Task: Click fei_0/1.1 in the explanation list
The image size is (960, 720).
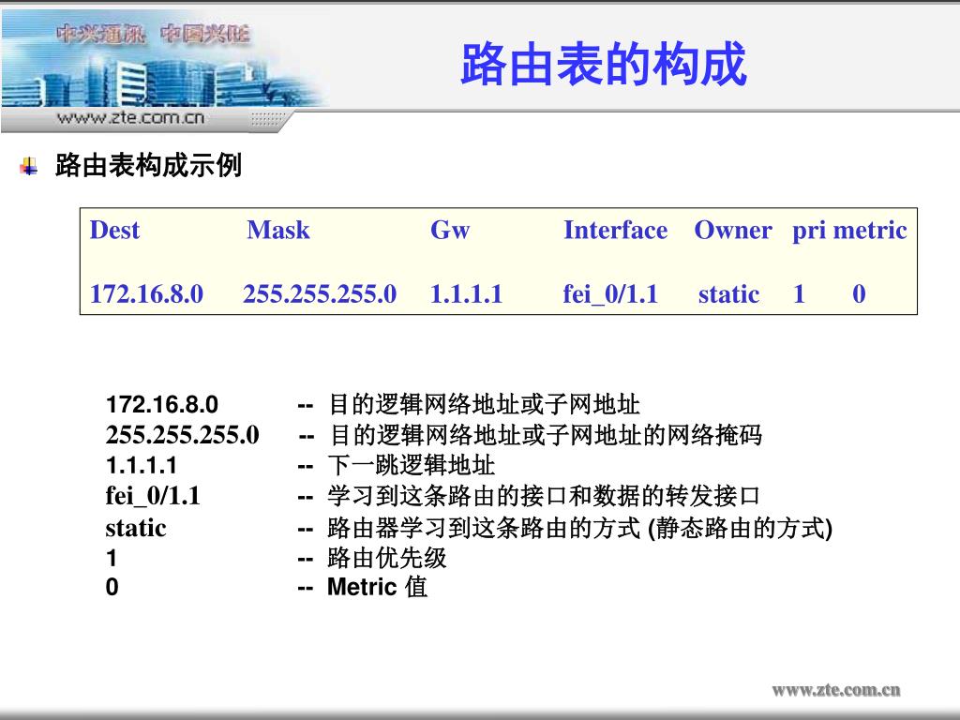Action: pyautogui.click(x=153, y=496)
